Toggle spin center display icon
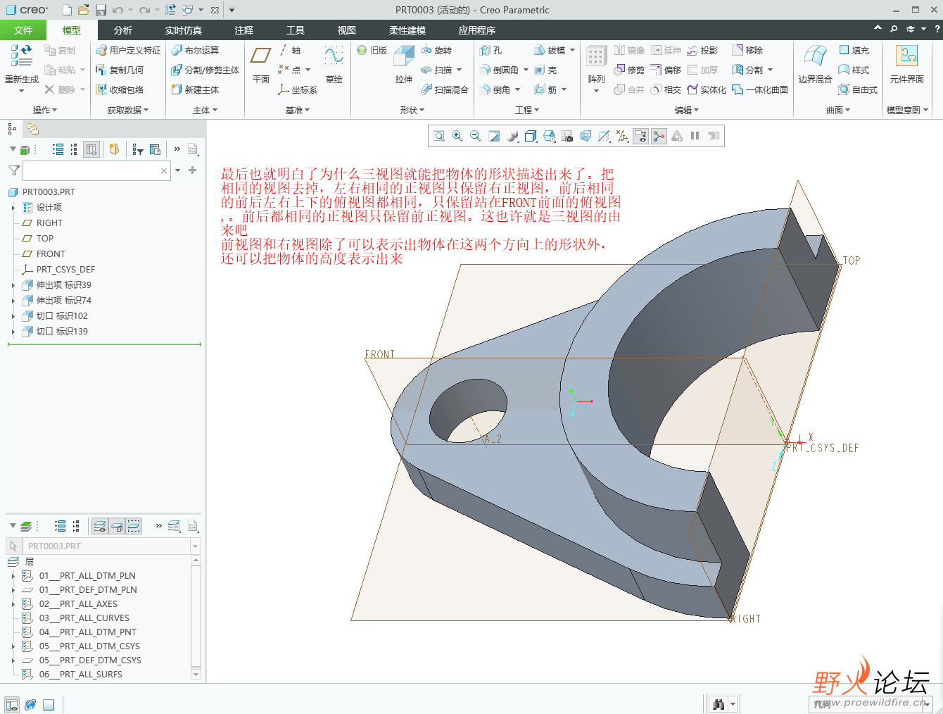The height and width of the screenshot is (714, 943). [x=659, y=136]
